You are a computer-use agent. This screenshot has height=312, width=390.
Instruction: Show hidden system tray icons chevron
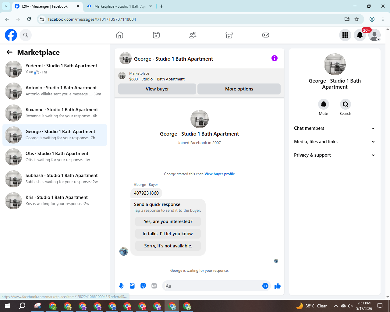[336, 306]
